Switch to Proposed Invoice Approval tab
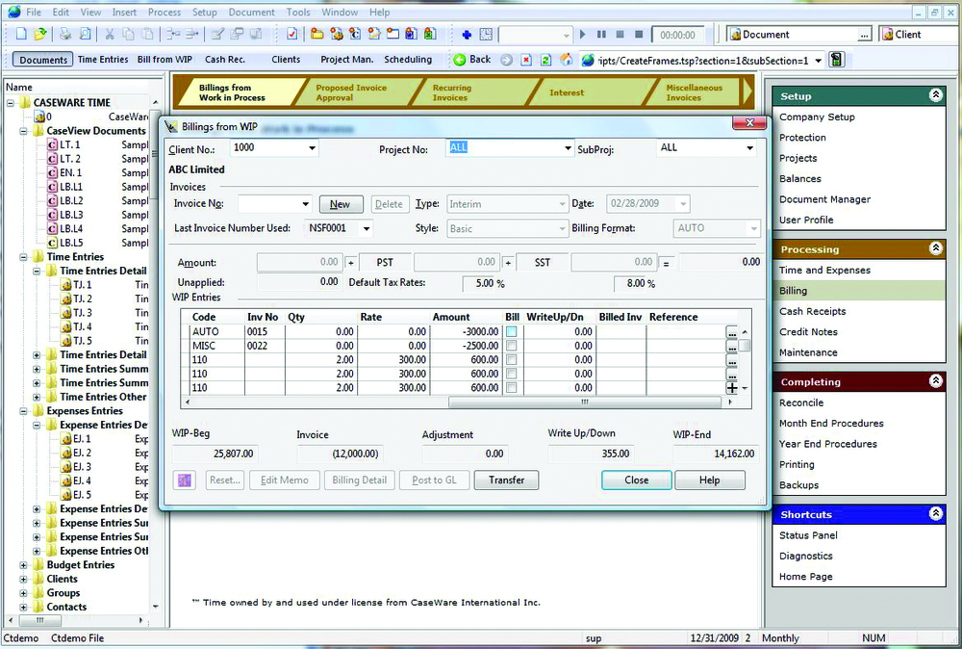962x649 pixels. (351, 92)
